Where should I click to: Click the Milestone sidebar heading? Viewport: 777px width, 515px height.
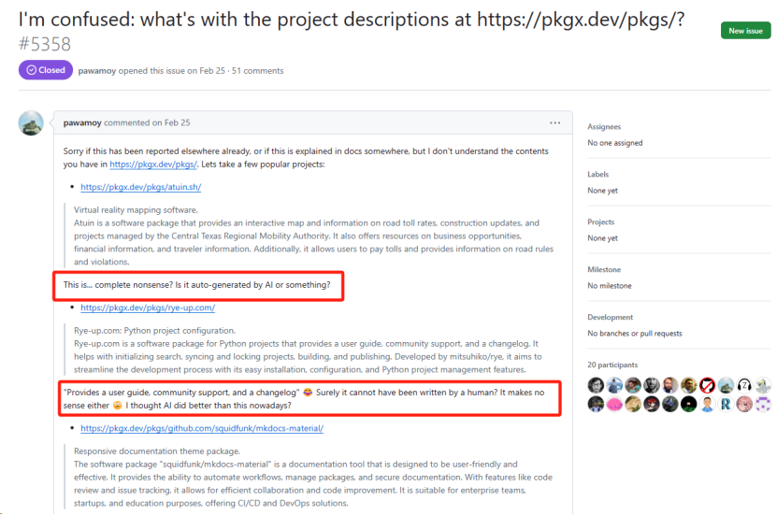(x=604, y=269)
